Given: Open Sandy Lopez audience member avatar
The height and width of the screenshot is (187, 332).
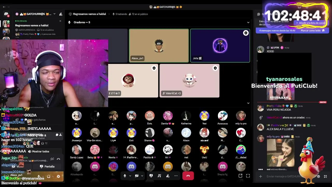Looking at the screenshot, I should tap(77, 150).
